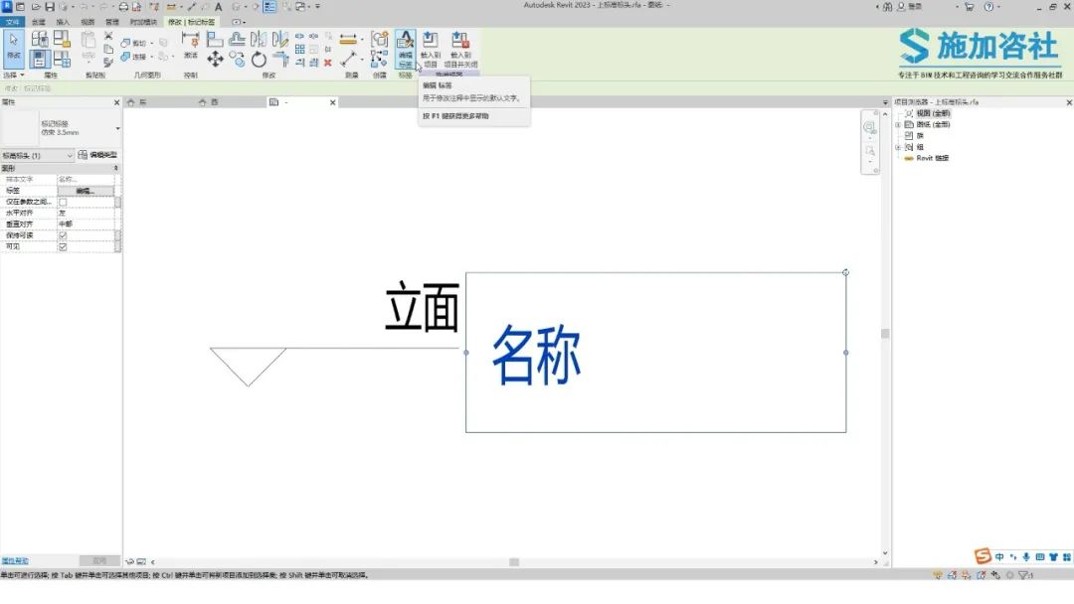Screen dimensions: 1074x604
Task: Open the File tab
Action: coord(12,22)
